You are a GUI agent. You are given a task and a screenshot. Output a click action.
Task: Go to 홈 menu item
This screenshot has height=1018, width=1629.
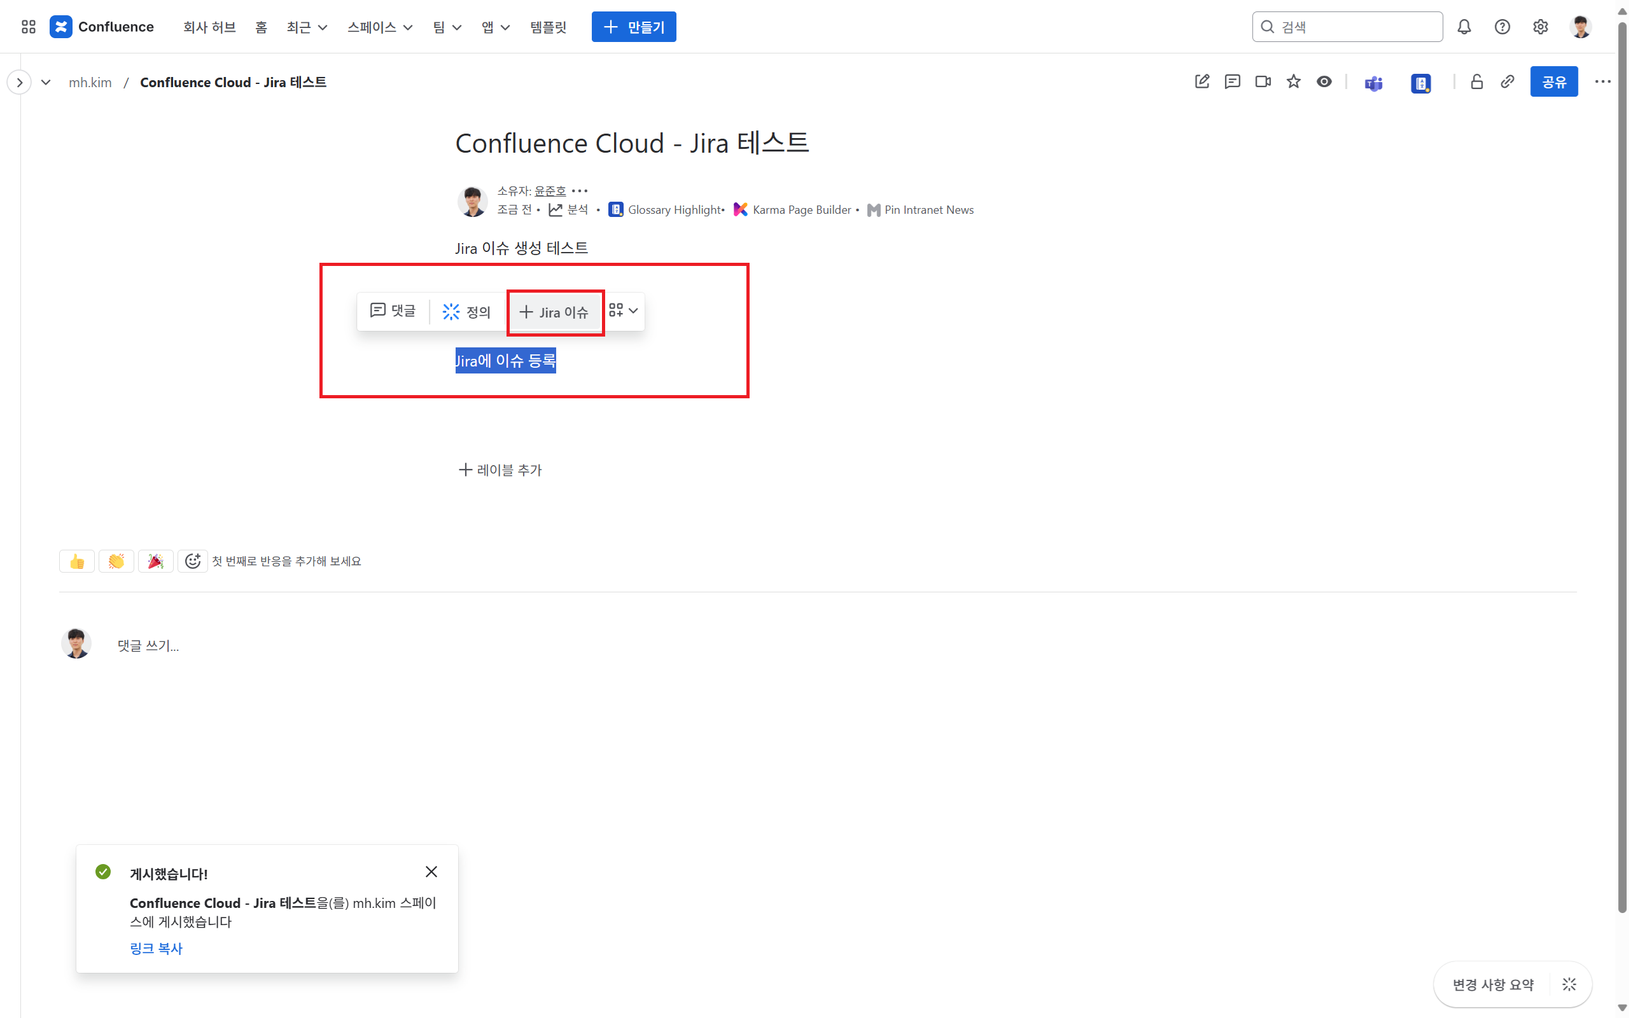pos(261,27)
